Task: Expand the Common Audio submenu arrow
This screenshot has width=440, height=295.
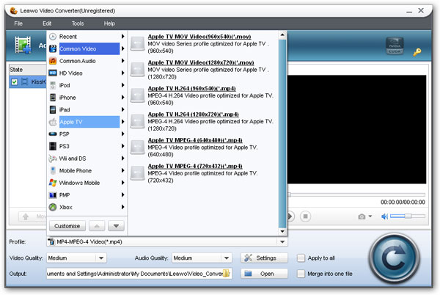Action: click(x=123, y=61)
